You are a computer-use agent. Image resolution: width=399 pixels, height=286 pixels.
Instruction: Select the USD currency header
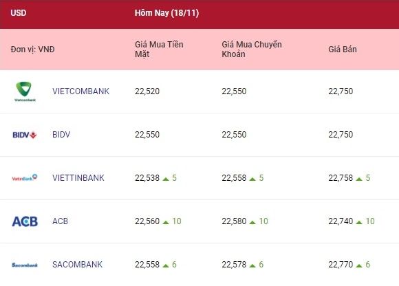click(19, 12)
